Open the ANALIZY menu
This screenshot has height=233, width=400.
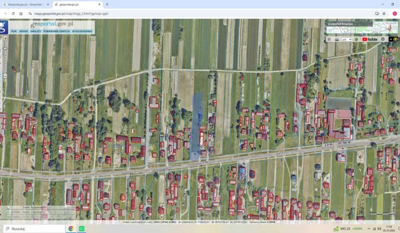(36, 31)
